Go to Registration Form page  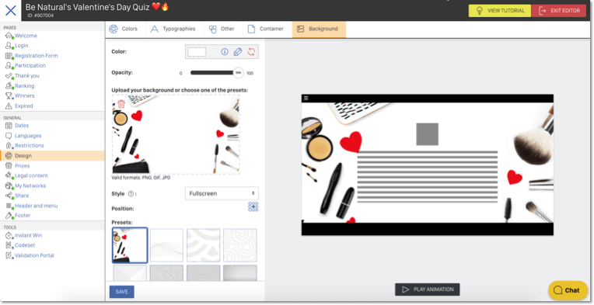(x=36, y=56)
